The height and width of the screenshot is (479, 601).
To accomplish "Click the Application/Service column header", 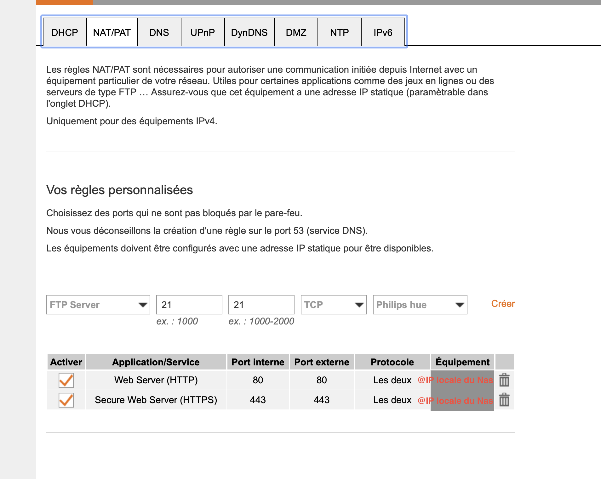I will pos(156,362).
